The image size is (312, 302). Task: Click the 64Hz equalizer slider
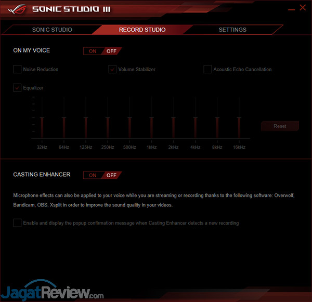click(64, 117)
